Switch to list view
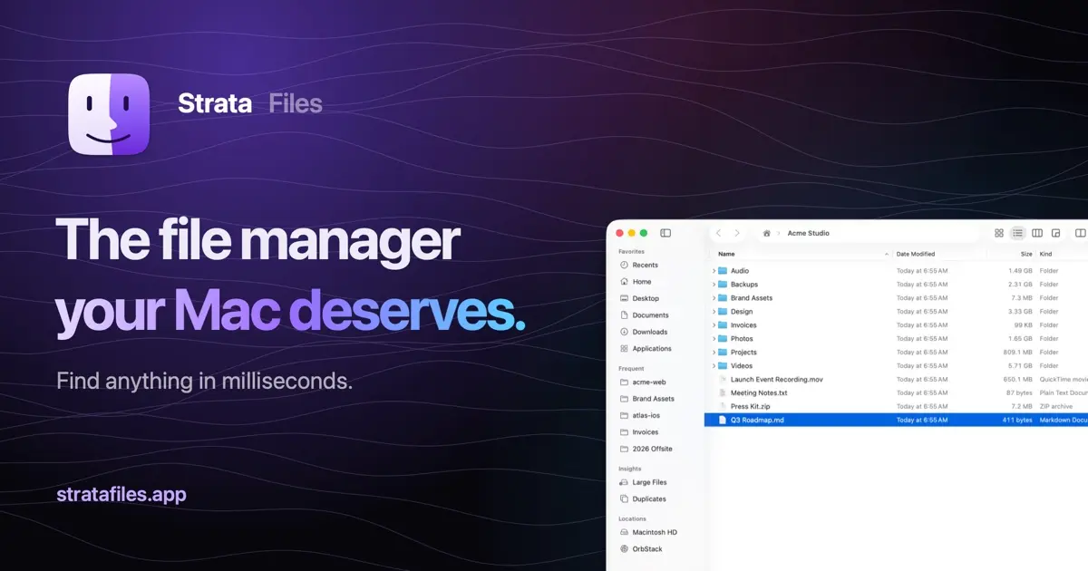The height and width of the screenshot is (571, 1088). [x=1017, y=233]
